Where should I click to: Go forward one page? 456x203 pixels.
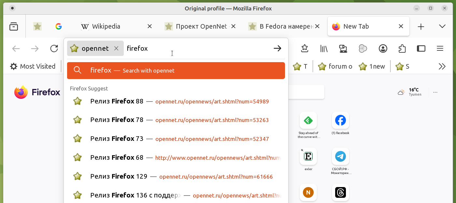(35, 49)
